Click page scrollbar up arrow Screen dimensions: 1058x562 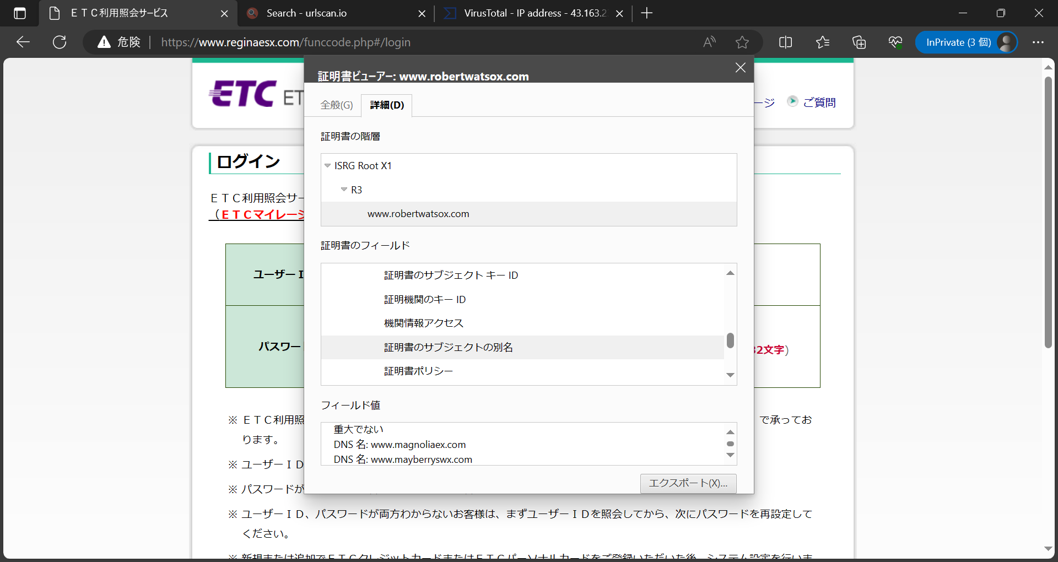pyautogui.click(x=1048, y=67)
